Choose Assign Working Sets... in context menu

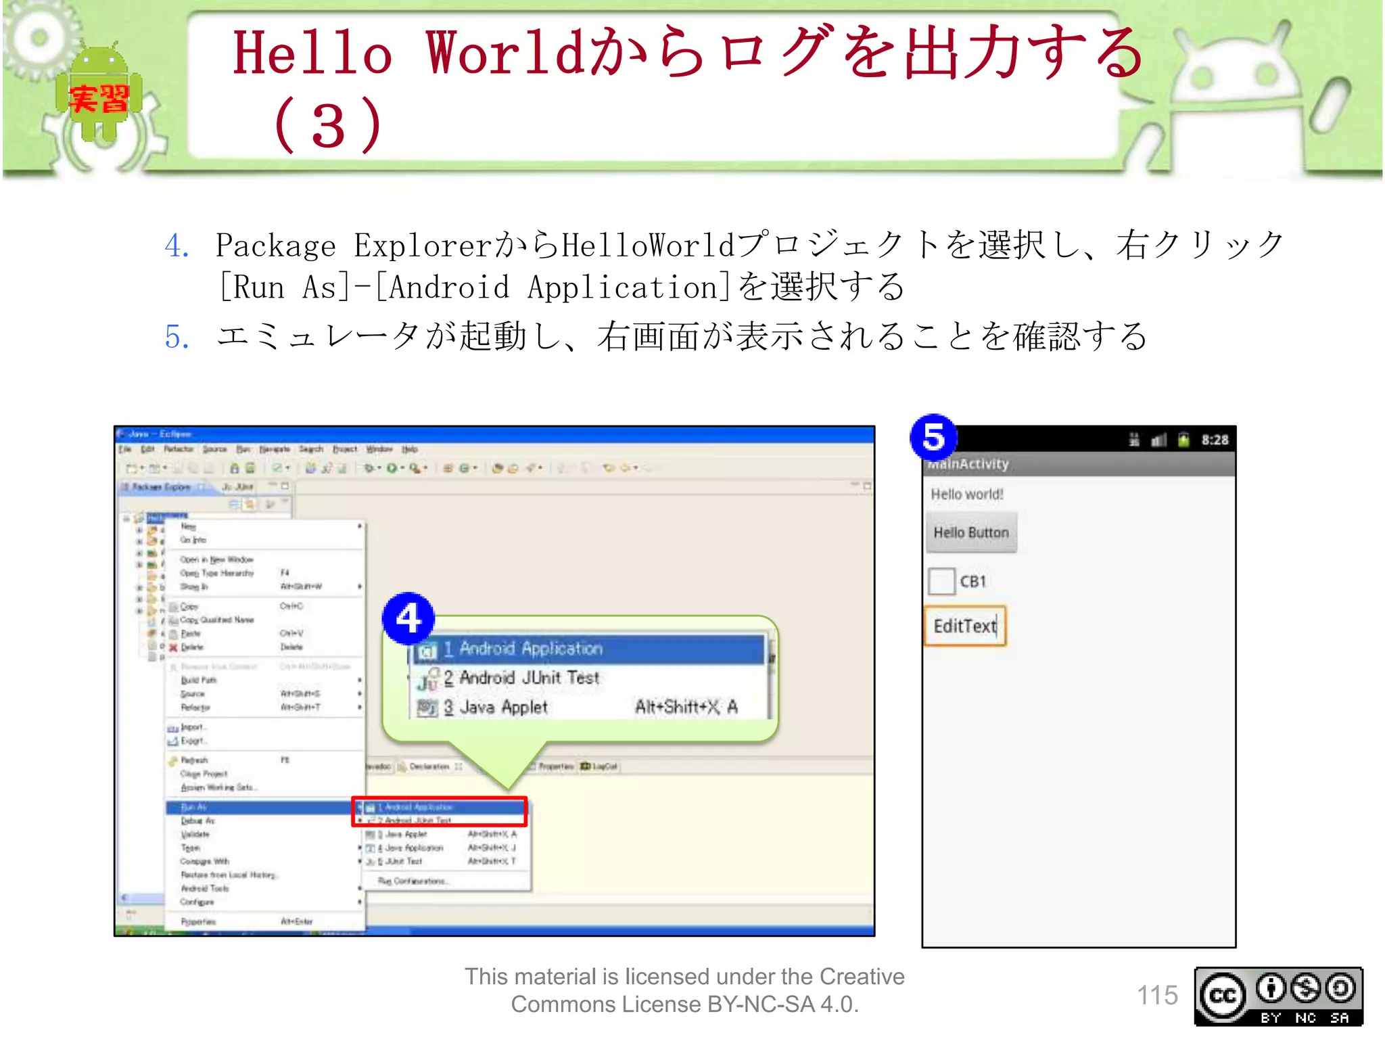coord(265,787)
